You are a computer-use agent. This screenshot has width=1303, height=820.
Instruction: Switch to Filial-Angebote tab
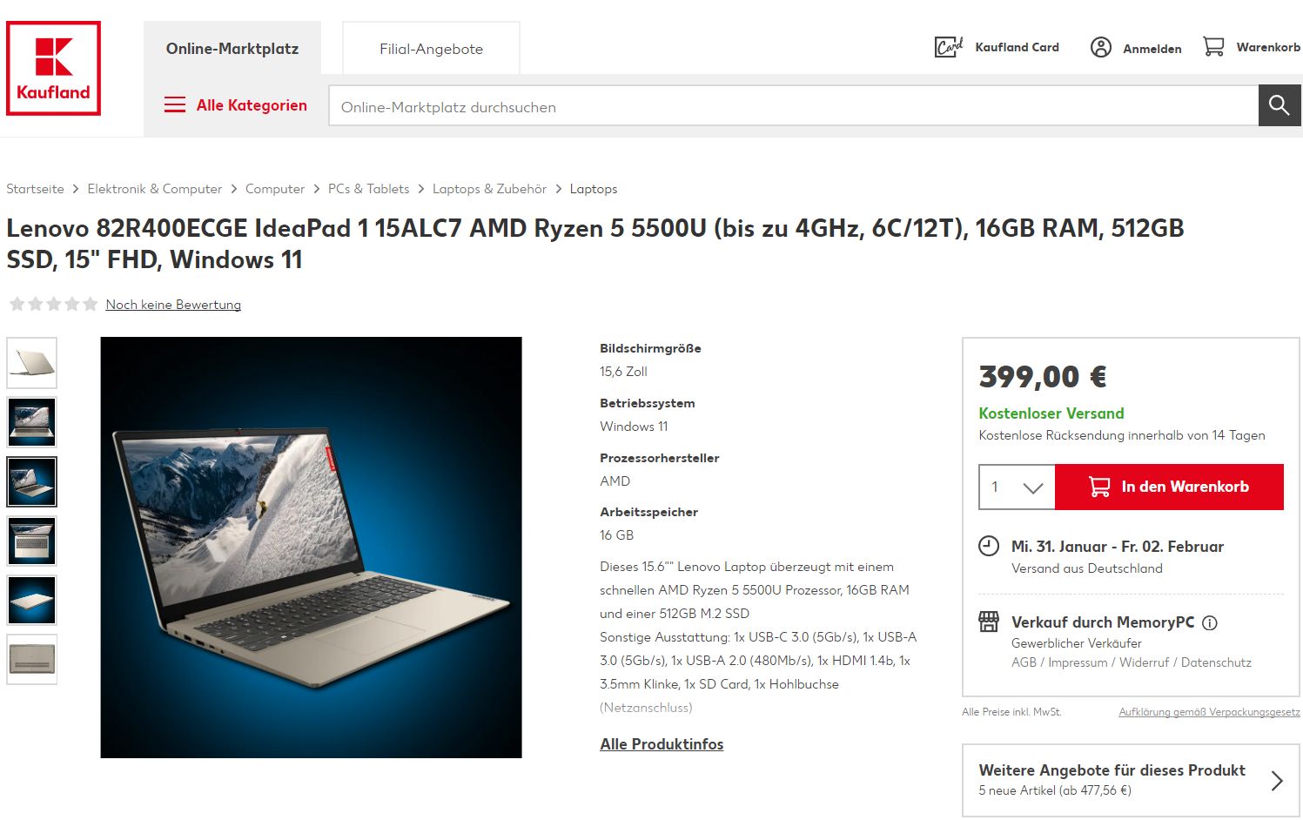(x=431, y=49)
